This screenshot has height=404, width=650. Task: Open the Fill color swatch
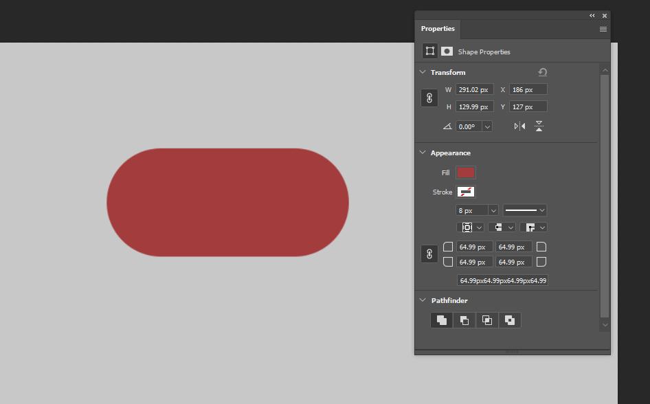click(465, 172)
